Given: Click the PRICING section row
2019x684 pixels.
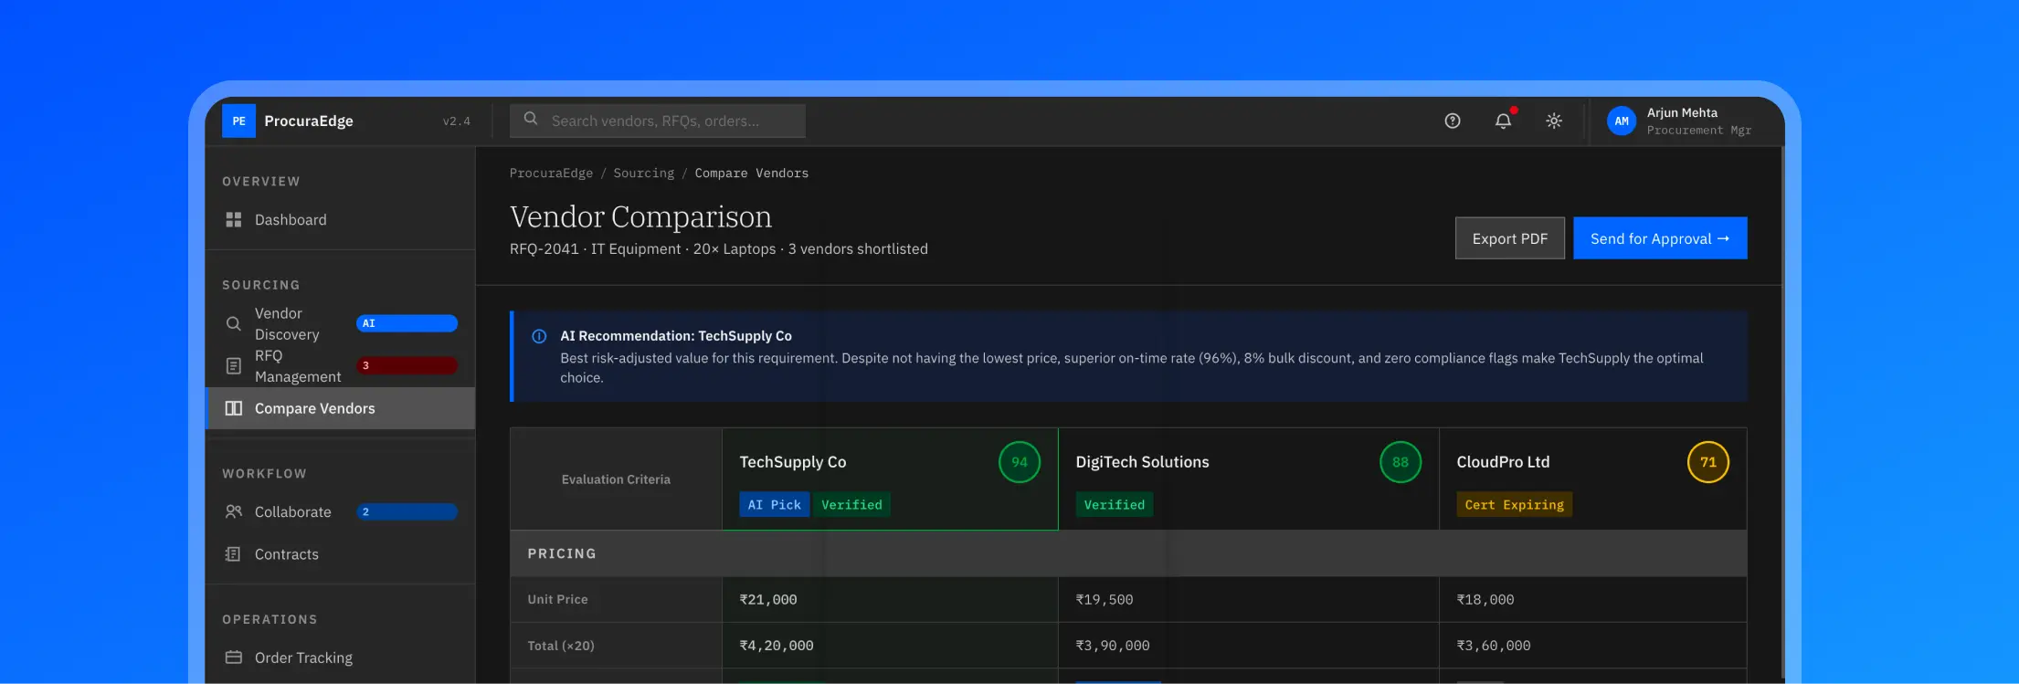Looking at the screenshot, I should coord(1128,553).
